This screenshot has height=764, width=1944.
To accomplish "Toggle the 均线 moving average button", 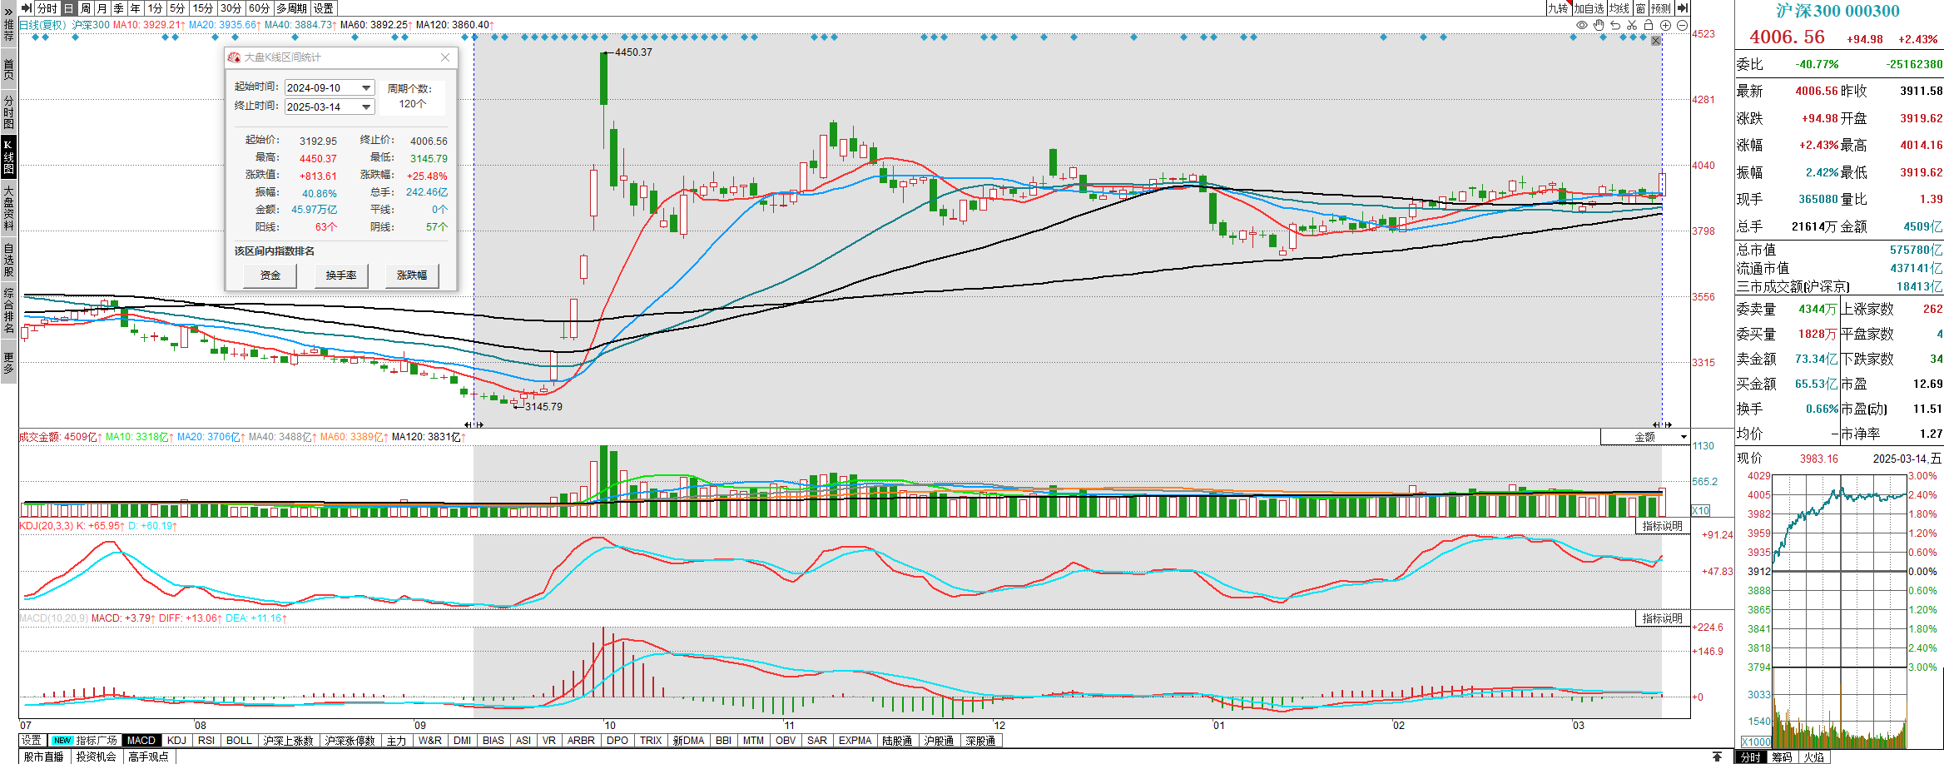I will pyautogui.click(x=1619, y=8).
